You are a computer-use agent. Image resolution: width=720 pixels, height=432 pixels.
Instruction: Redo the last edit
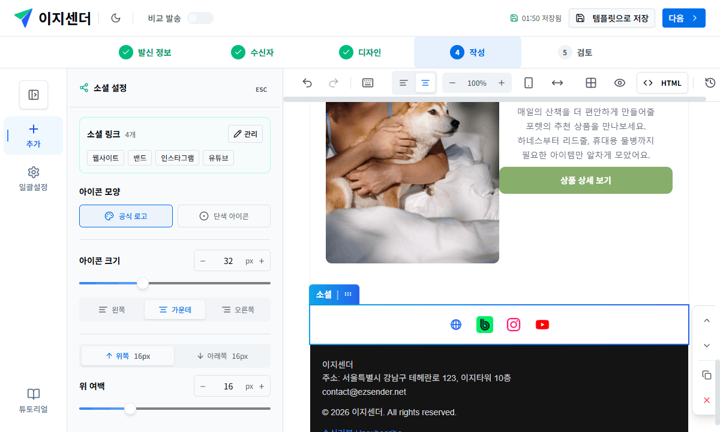(334, 83)
